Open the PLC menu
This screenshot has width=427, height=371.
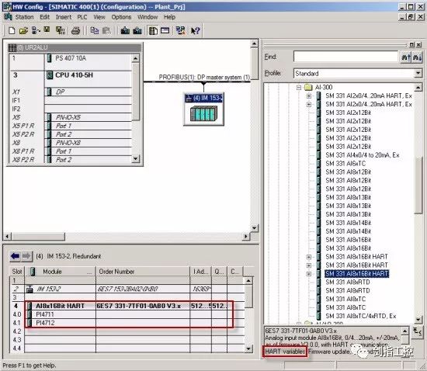click(x=82, y=17)
